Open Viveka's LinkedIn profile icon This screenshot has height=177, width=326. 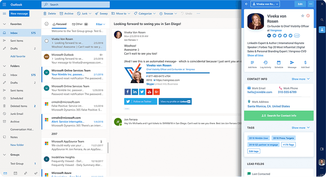click(269, 36)
